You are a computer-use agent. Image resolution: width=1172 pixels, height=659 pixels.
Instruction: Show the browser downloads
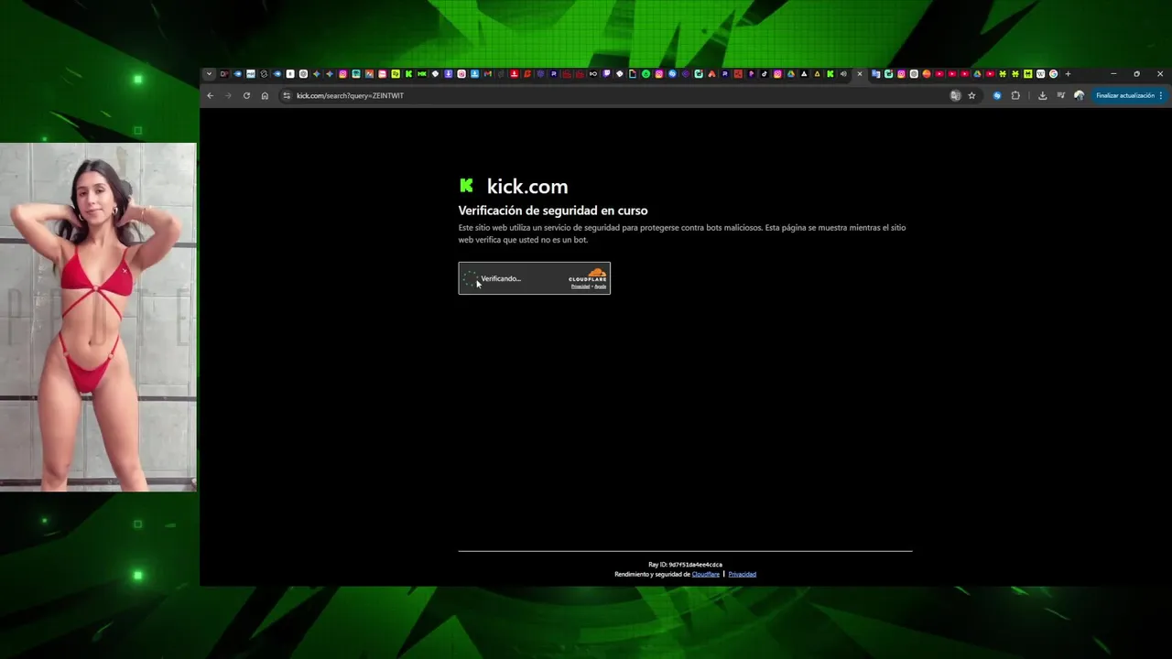point(1042,95)
